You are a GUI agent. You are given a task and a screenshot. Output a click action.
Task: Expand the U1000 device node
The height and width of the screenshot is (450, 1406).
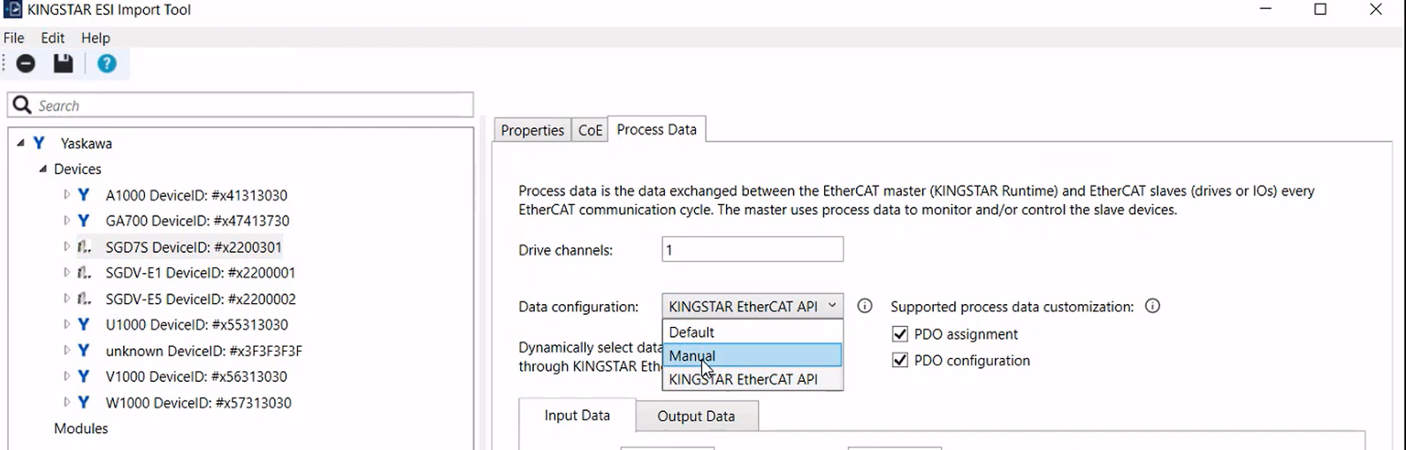pos(66,324)
